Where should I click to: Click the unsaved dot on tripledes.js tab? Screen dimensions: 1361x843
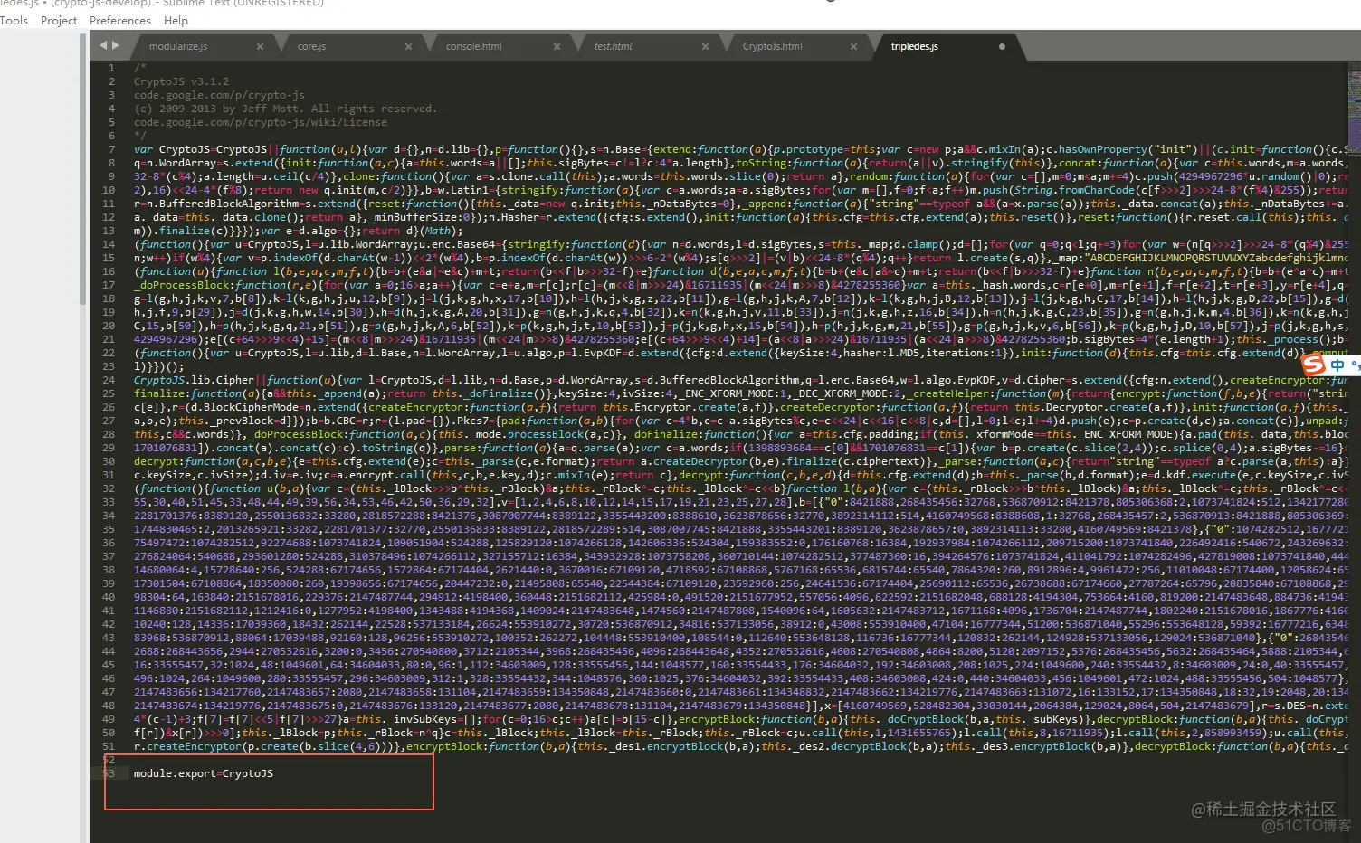coord(1002,46)
